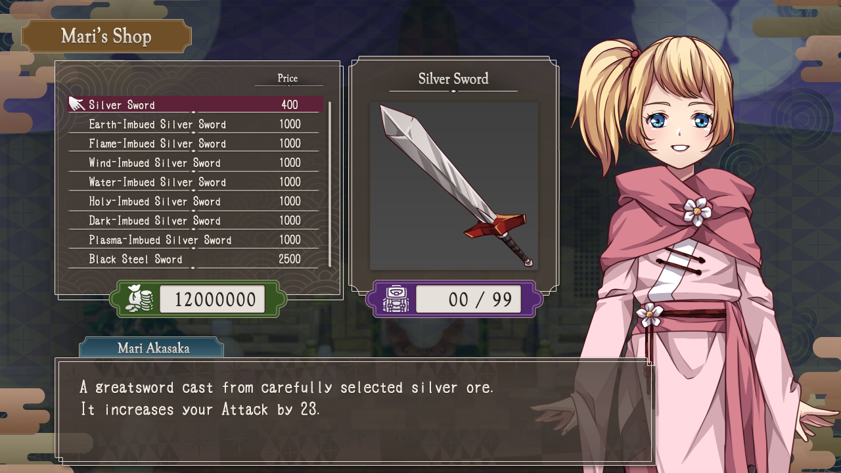Click the flower brooch on Mari's cape

(x=697, y=211)
